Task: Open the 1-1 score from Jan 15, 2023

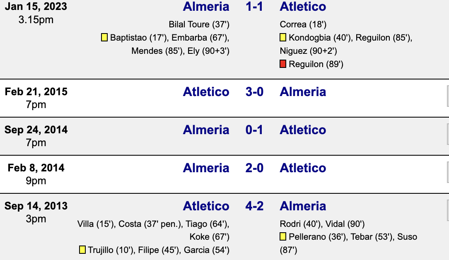Action: [x=254, y=7]
